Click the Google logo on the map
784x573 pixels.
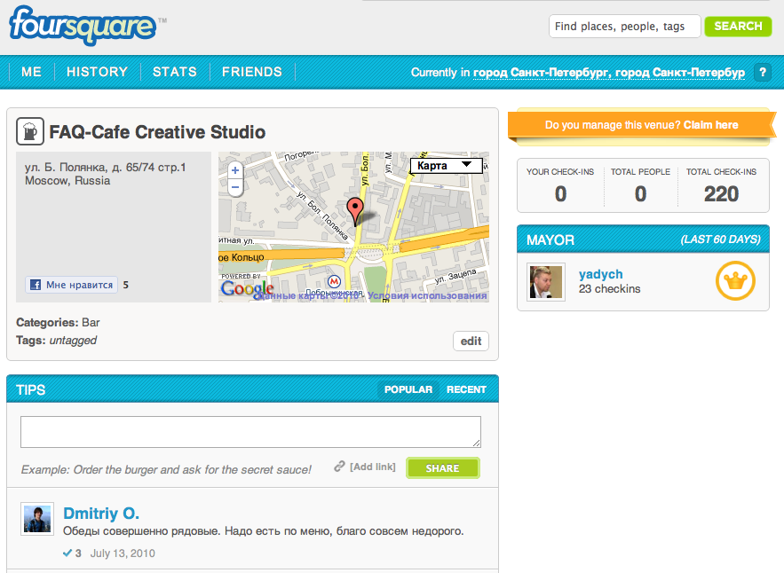coord(247,289)
